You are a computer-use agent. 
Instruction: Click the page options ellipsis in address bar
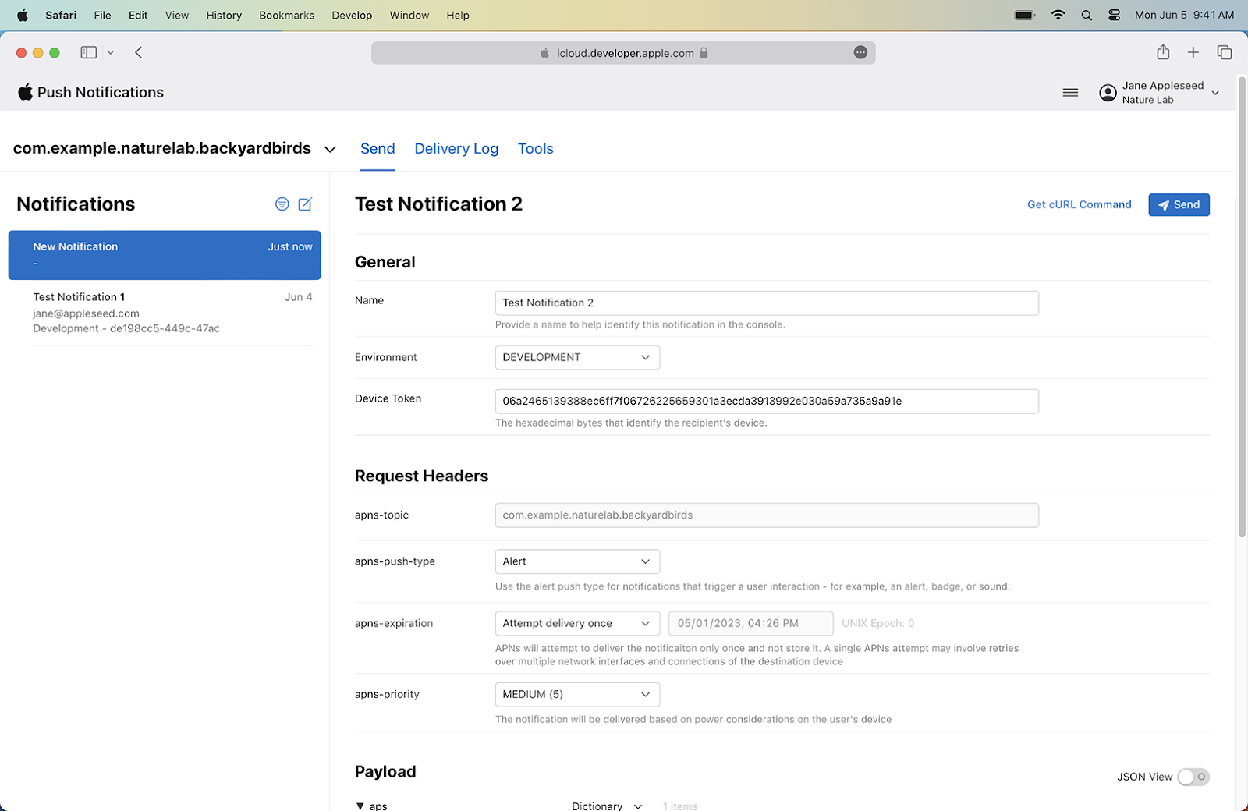[860, 52]
